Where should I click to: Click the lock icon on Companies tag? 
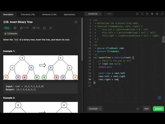coord(5,34)
